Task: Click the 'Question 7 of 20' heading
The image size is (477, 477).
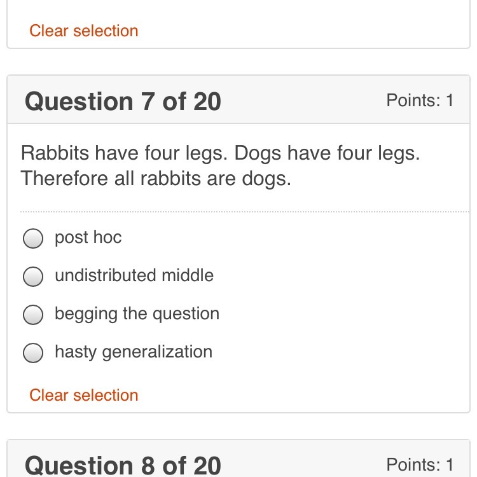Action: point(123,102)
